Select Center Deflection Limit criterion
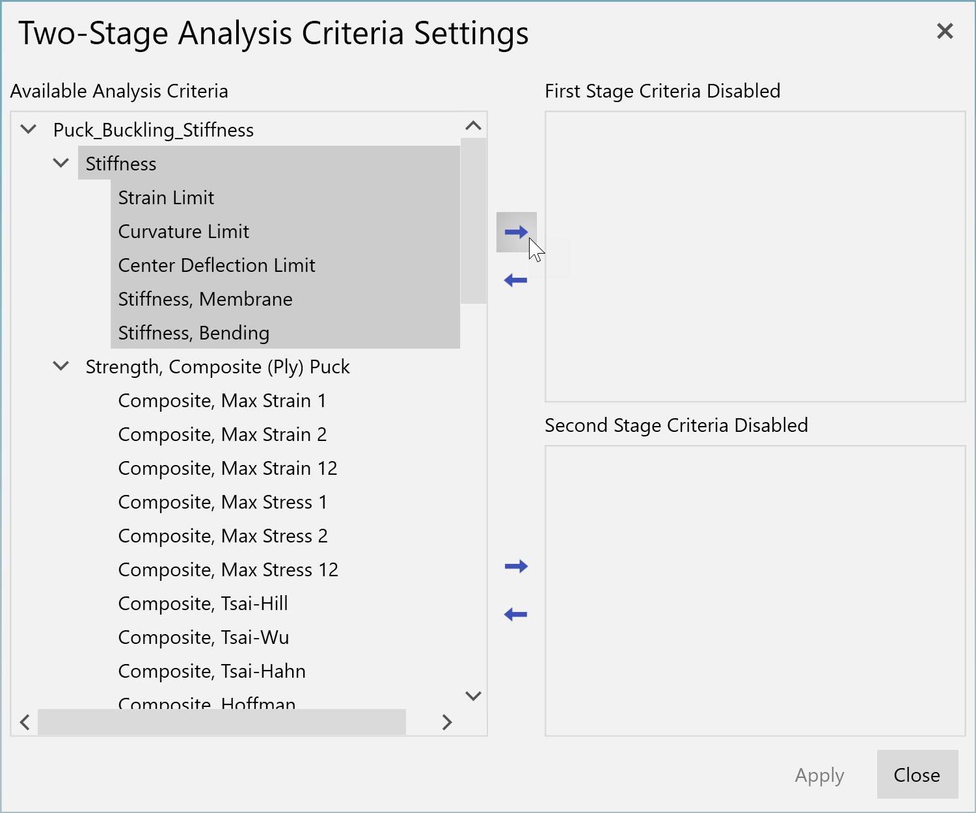Image resolution: width=976 pixels, height=813 pixels. click(285, 265)
